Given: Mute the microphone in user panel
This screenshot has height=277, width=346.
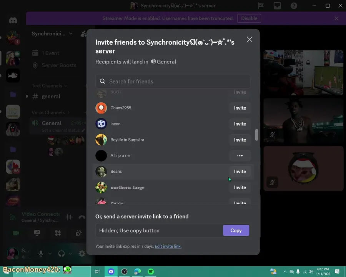Looking at the screenshot, I should (x=41, y=254).
